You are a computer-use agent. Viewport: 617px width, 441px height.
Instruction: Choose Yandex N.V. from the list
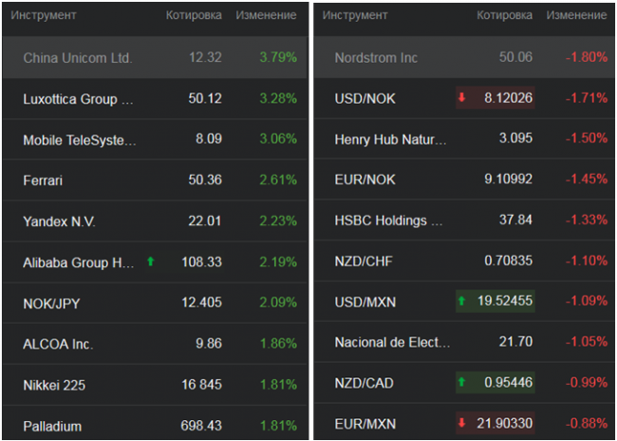pyautogui.click(x=59, y=221)
